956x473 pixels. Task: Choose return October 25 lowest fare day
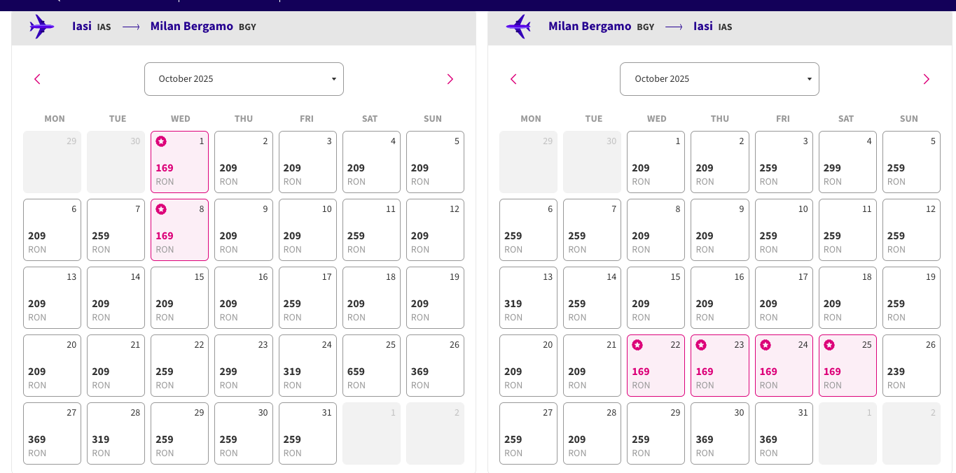(847, 366)
